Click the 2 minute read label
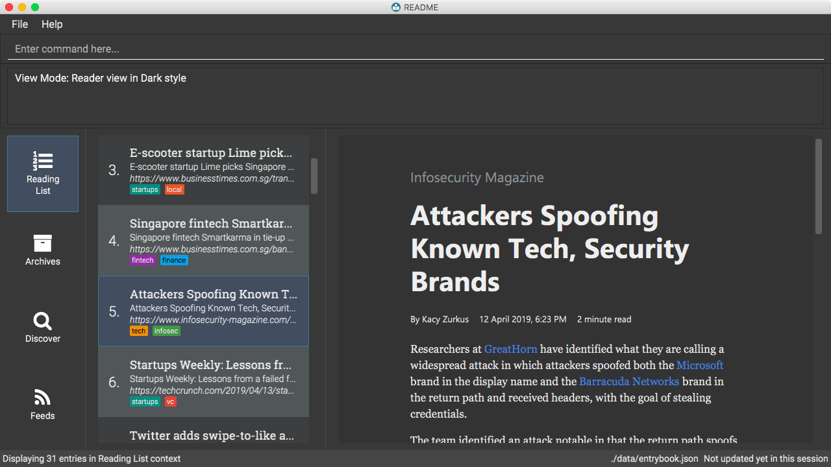Image resolution: width=831 pixels, height=467 pixels. (604, 319)
